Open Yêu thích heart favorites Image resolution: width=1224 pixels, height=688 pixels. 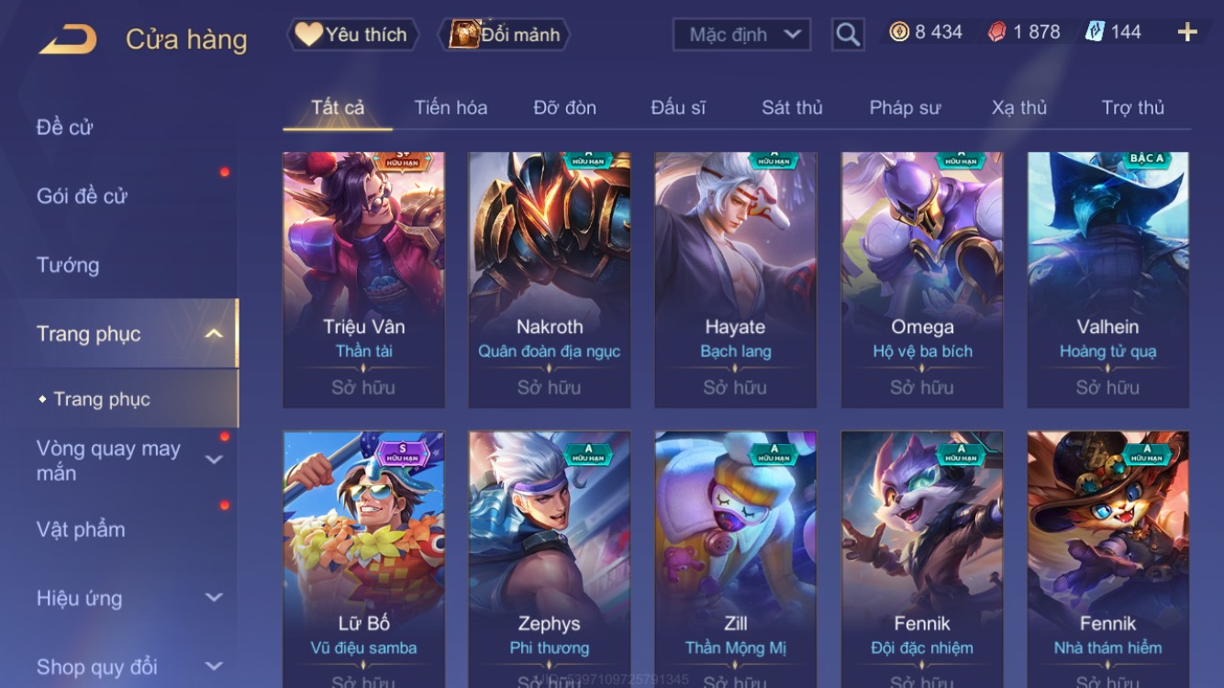pyautogui.click(x=352, y=35)
